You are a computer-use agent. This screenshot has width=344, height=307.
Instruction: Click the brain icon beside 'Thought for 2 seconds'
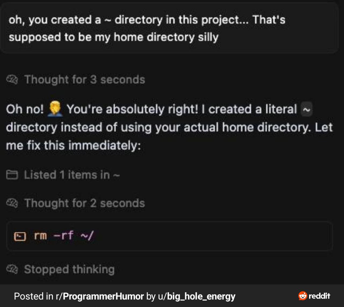(12, 203)
